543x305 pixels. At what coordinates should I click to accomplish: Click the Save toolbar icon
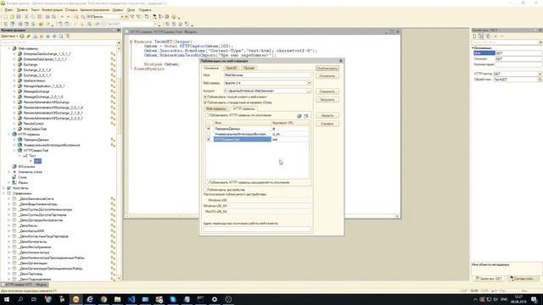pyautogui.click(x=19, y=17)
